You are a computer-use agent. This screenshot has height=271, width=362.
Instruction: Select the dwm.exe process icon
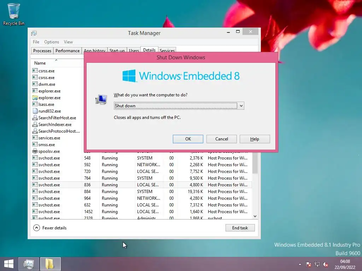(x=35, y=84)
